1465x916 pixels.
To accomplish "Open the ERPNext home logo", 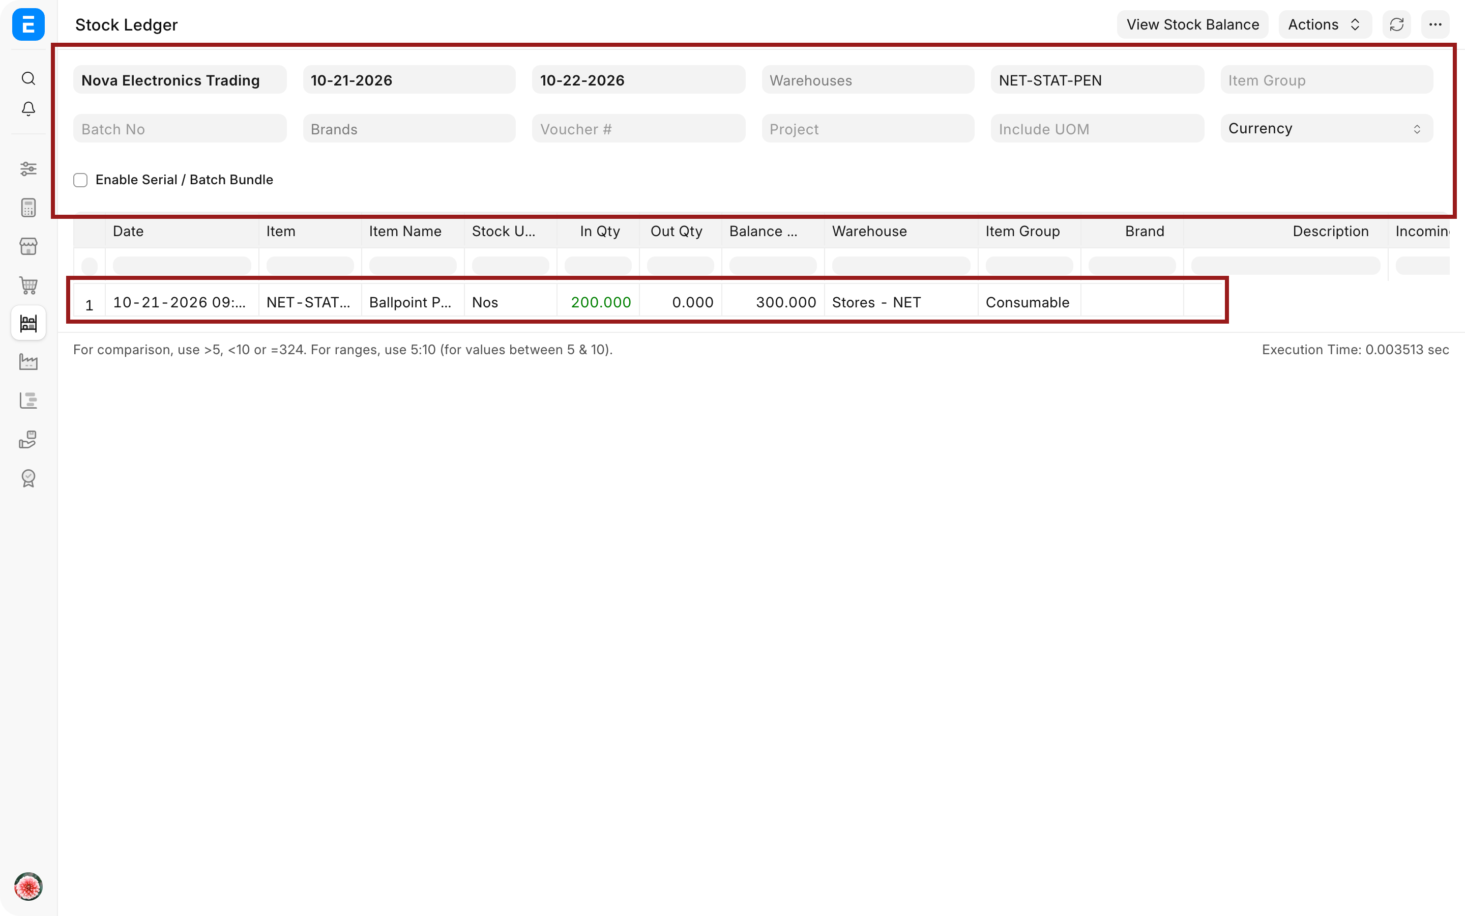I will coord(28,25).
